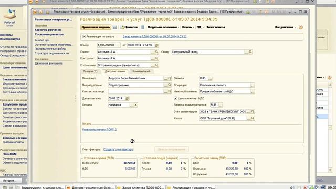Viewport: 336px width, 189px height.
Task: Open the ЭД dropdown menu
Action: [200, 27]
